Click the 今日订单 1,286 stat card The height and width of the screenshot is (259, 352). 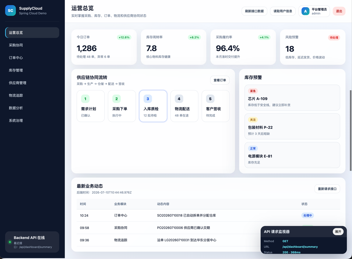click(104, 47)
